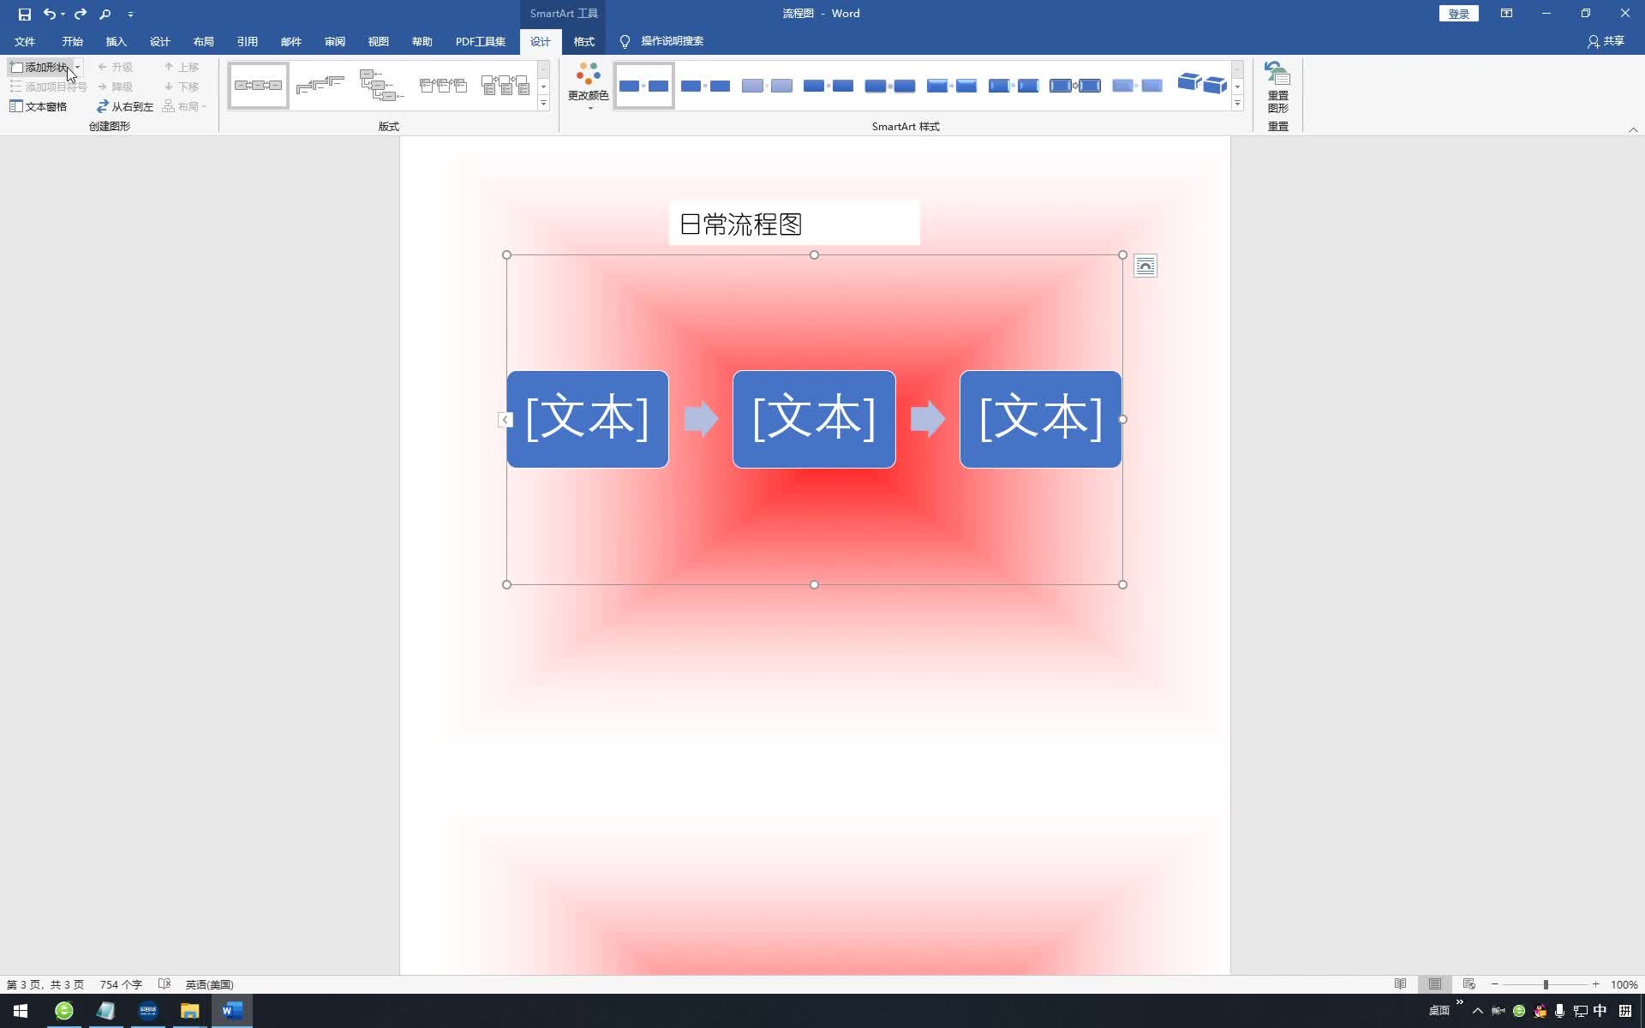Apply the fourth SmartArt style thumbnail
The height and width of the screenshot is (1028, 1645).
coord(829,86)
